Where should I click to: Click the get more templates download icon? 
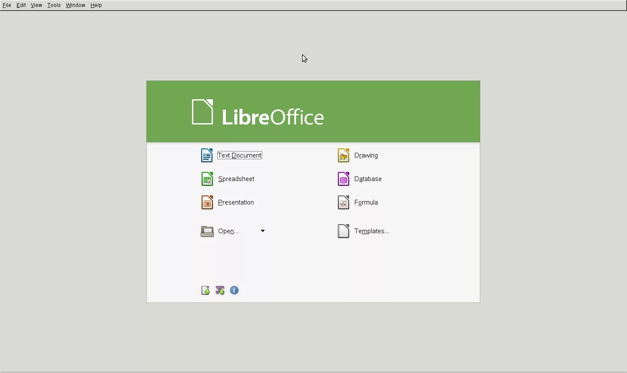[206, 290]
